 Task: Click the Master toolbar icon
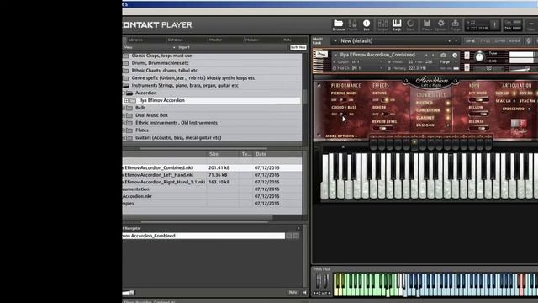pos(352,24)
